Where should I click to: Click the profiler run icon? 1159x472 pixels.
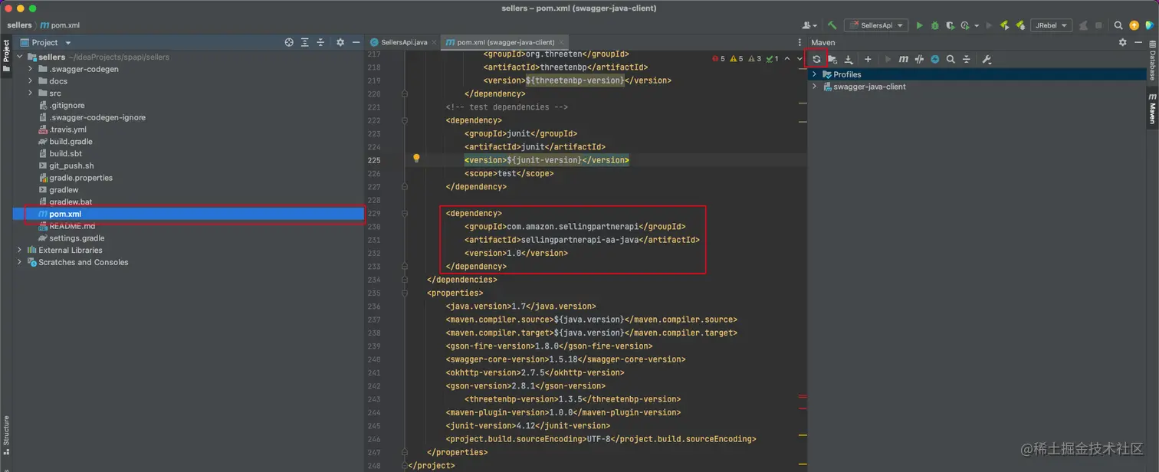(966, 25)
